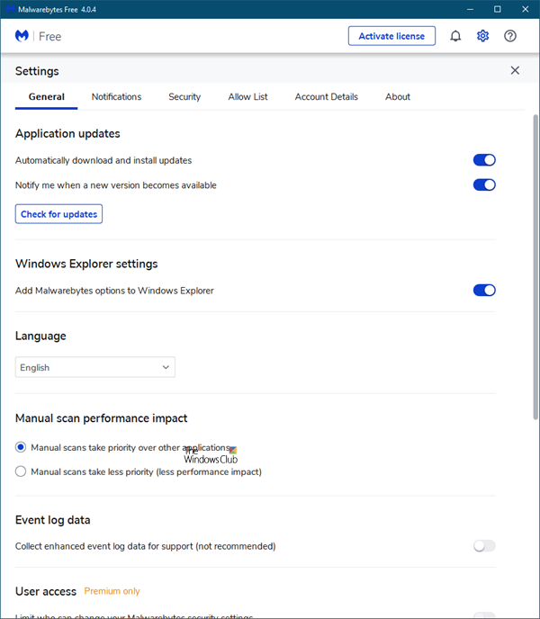Open the English language dropdown
Screen dimensions: 540x619
coord(95,367)
